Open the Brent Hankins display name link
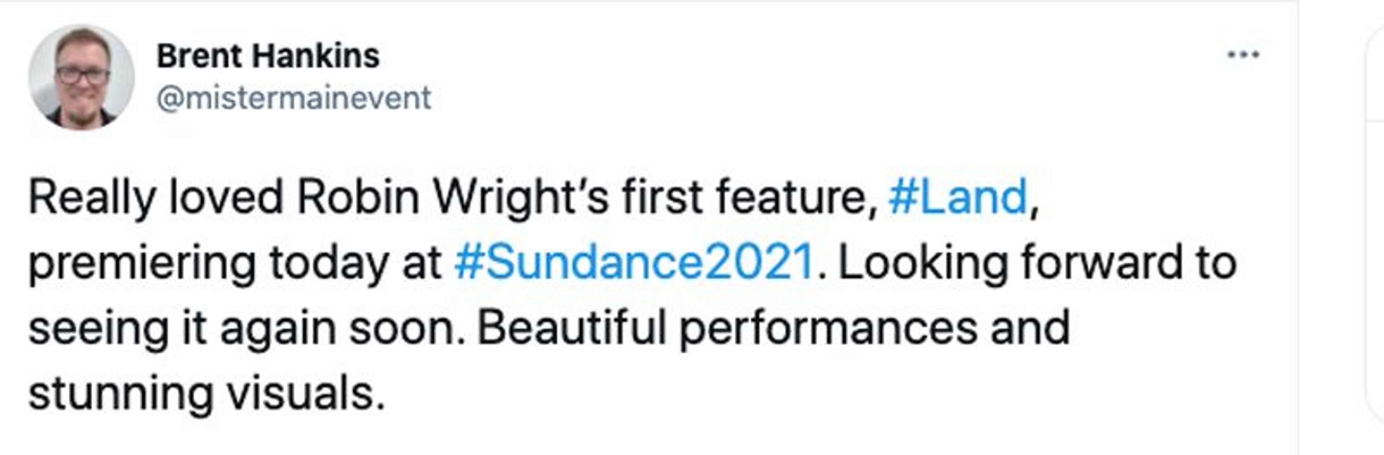This screenshot has height=455, width=1384. coord(267,56)
